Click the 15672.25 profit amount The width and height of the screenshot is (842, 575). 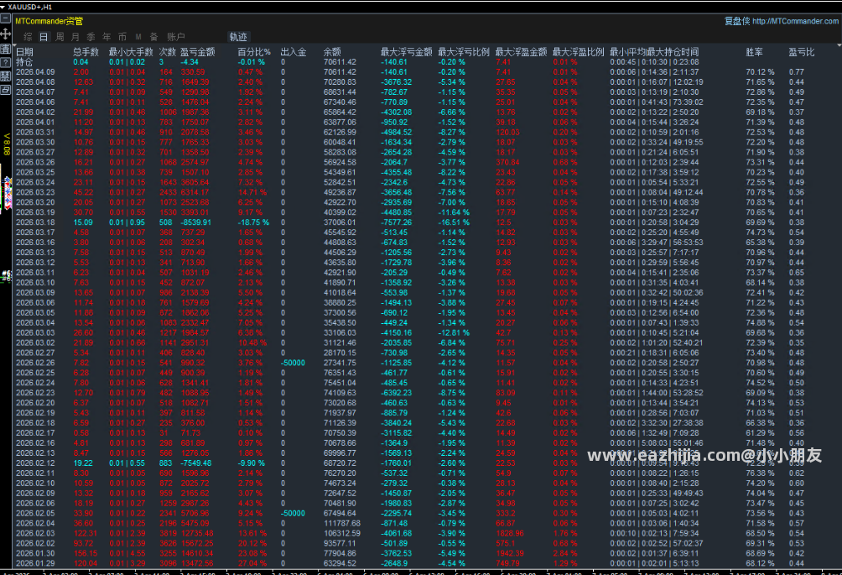pyautogui.click(x=196, y=543)
